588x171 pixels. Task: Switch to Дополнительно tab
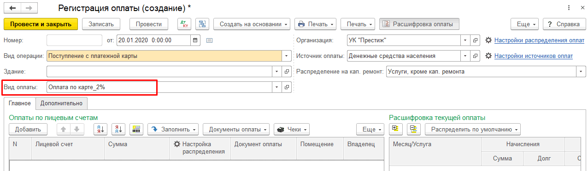(61, 103)
